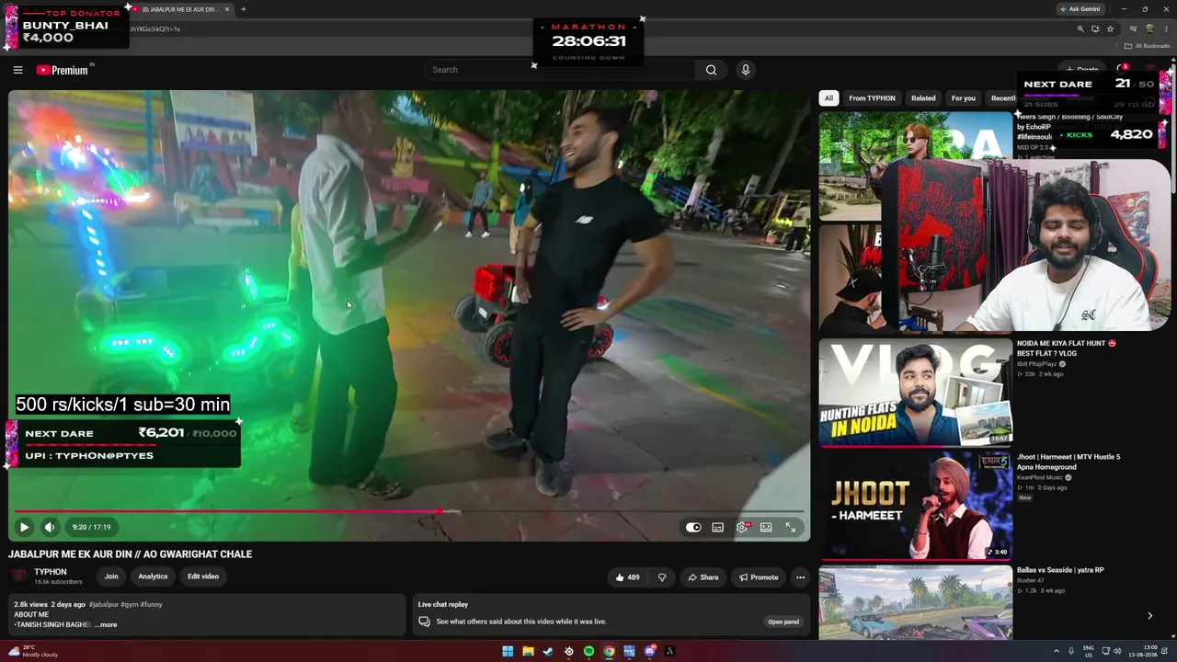1177x662 pixels.
Task: Click the Edit video button
Action: point(203,576)
